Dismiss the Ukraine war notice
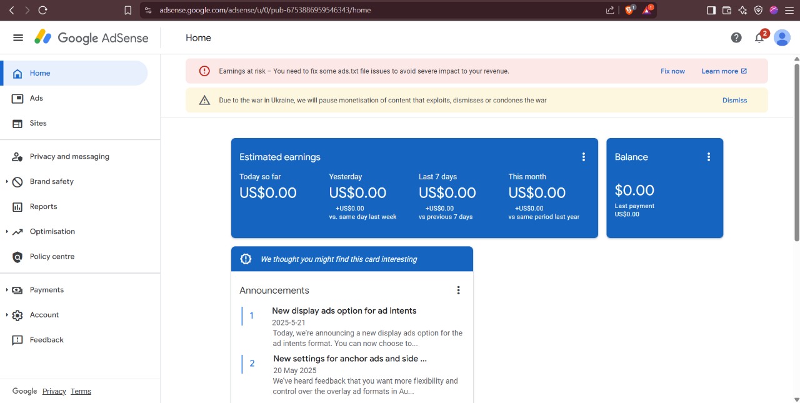This screenshot has height=403, width=800. click(x=734, y=100)
